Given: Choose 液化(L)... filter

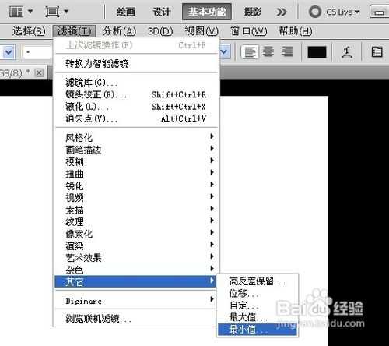Looking at the screenshot, I should 137,107.
